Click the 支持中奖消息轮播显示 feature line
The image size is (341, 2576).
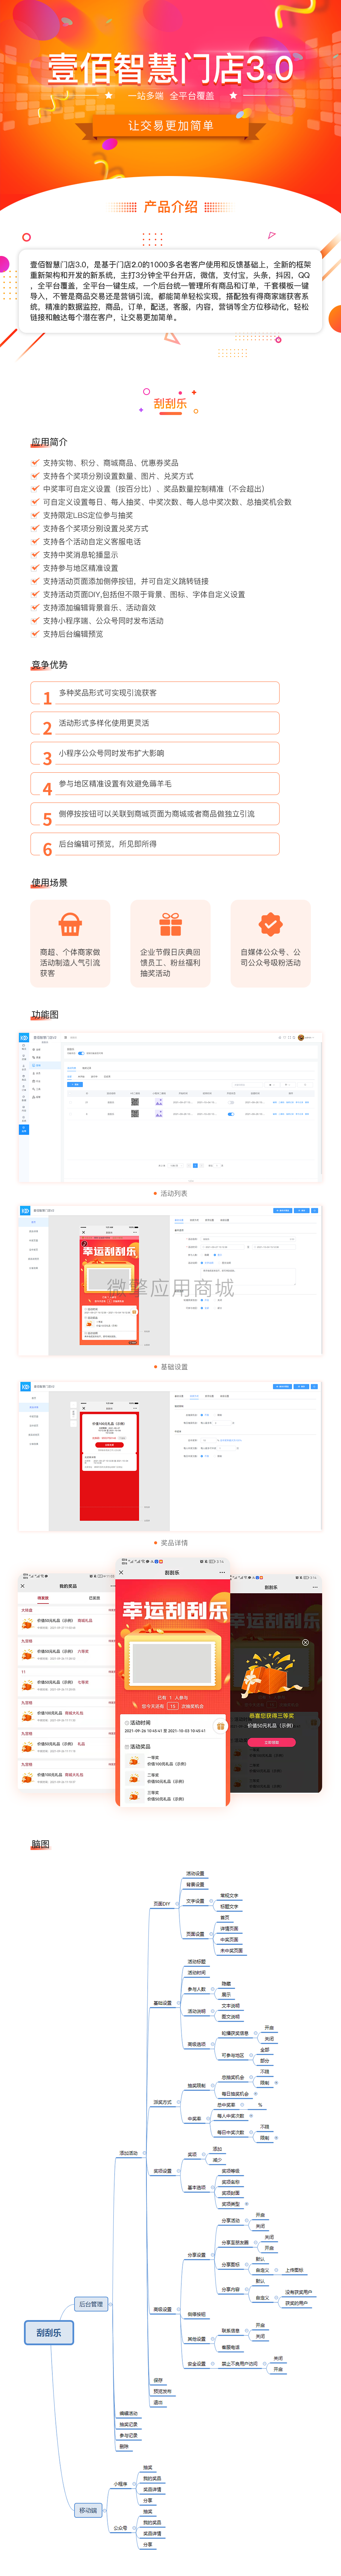click(x=80, y=555)
